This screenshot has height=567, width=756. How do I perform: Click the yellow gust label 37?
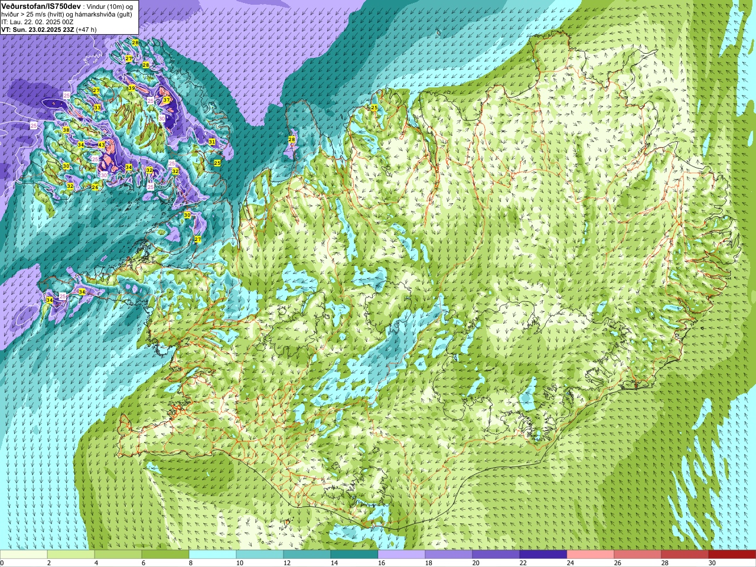pyautogui.click(x=167, y=100)
